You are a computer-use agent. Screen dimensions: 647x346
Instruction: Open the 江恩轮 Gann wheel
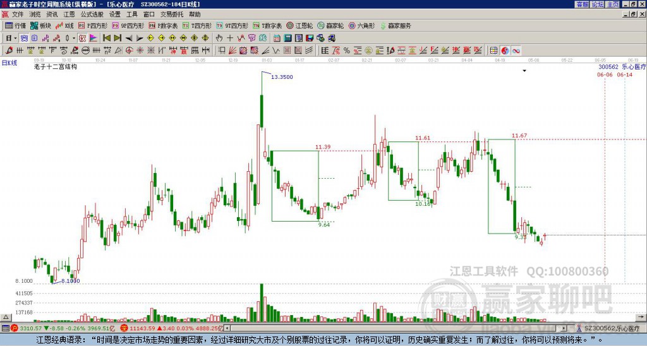point(299,25)
